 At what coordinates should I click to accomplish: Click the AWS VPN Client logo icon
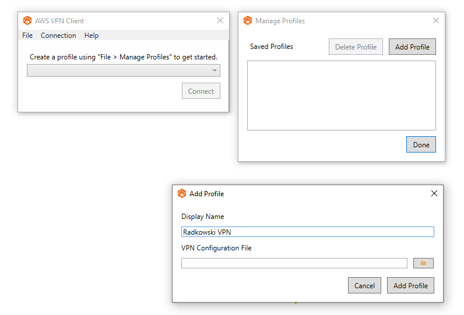[27, 20]
